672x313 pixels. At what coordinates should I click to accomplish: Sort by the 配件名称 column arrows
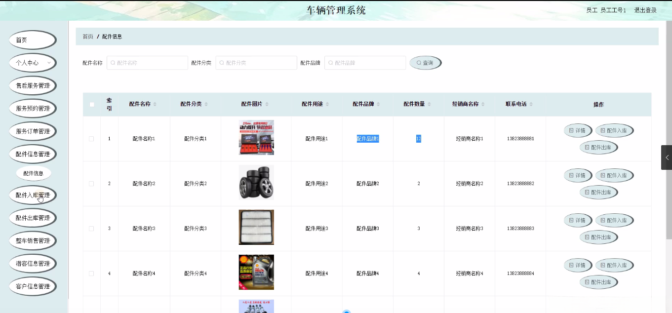point(155,104)
